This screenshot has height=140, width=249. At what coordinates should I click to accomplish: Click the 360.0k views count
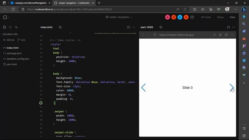[9, 40]
